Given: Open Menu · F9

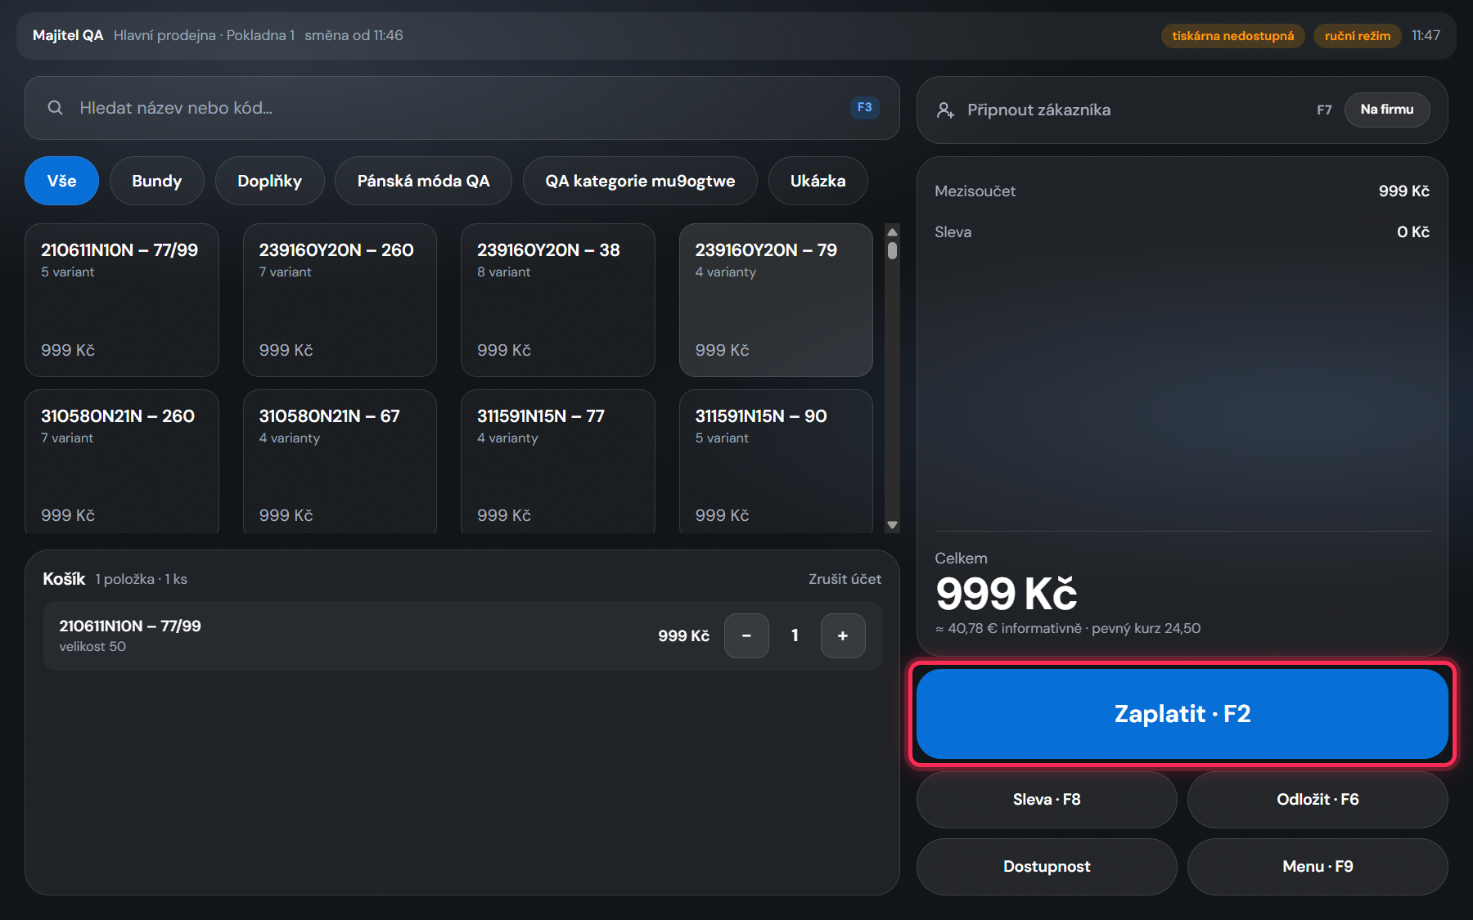Looking at the screenshot, I should point(1318,866).
